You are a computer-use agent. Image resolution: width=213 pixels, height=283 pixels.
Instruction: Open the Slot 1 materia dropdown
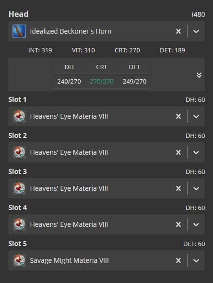tap(196, 116)
